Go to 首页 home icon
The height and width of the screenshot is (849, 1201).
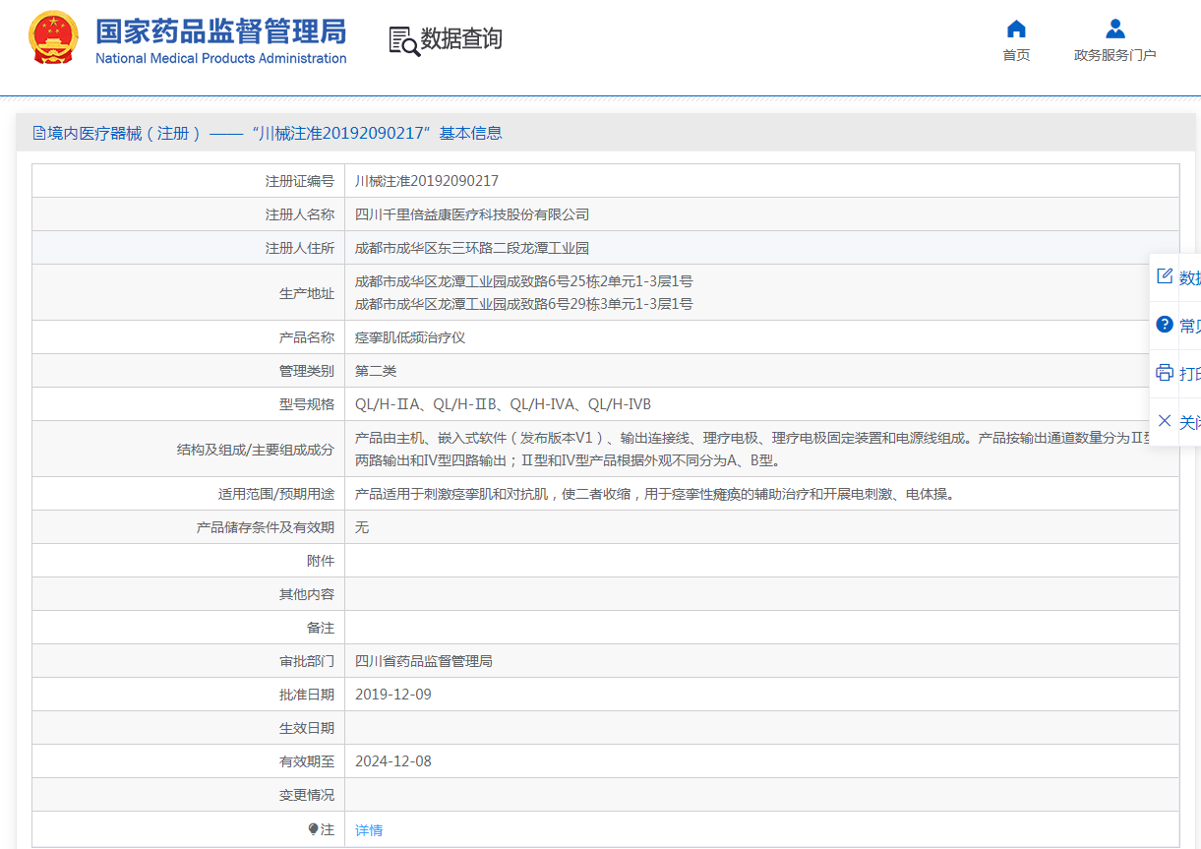click(x=1016, y=29)
